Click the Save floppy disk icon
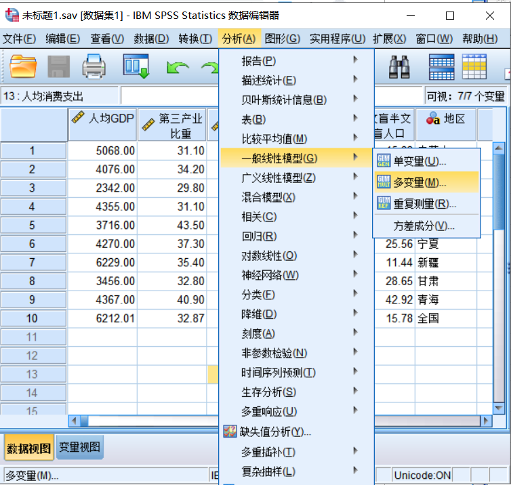 click(59, 66)
